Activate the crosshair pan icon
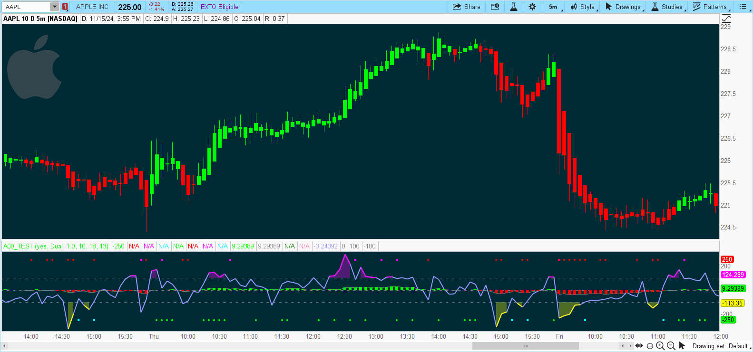The image size is (753, 352). click(650, 346)
